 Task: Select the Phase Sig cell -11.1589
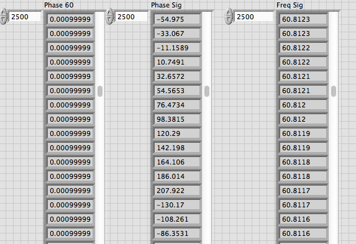coord(177,48)
